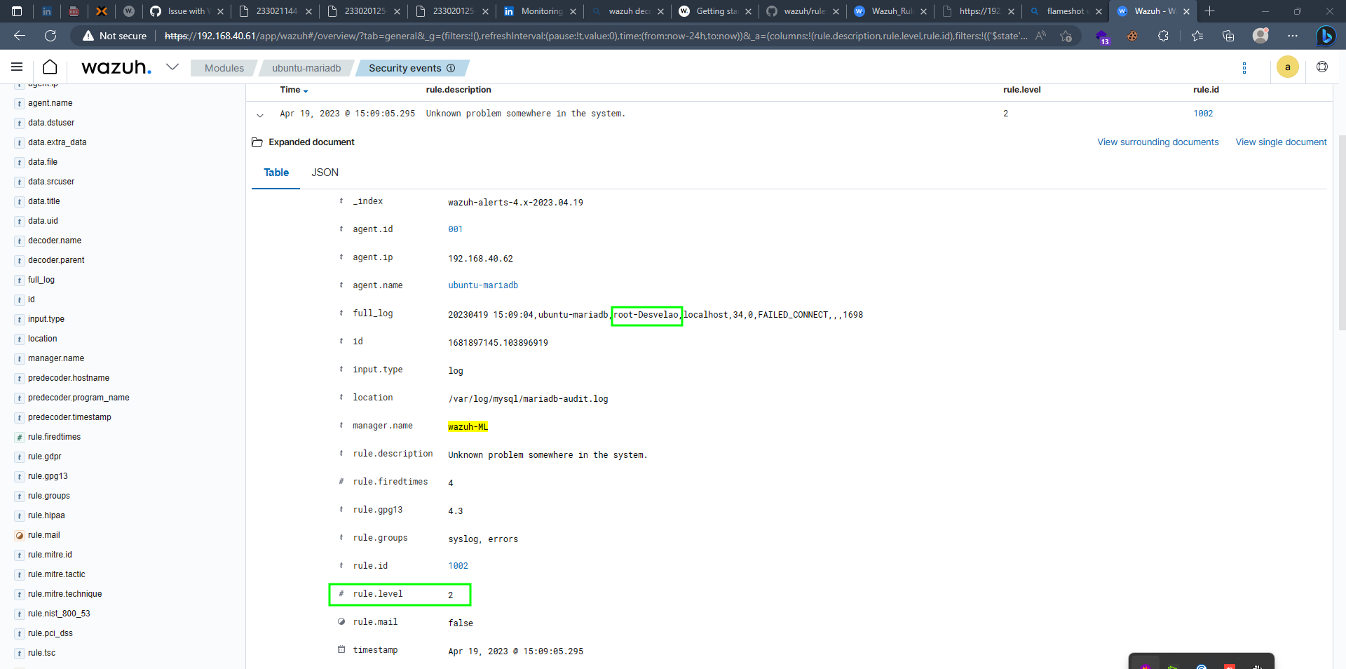Open the user avatar menu labeled a
This screenshot has height=669, width=1346.
click(x=1288, y=67)
